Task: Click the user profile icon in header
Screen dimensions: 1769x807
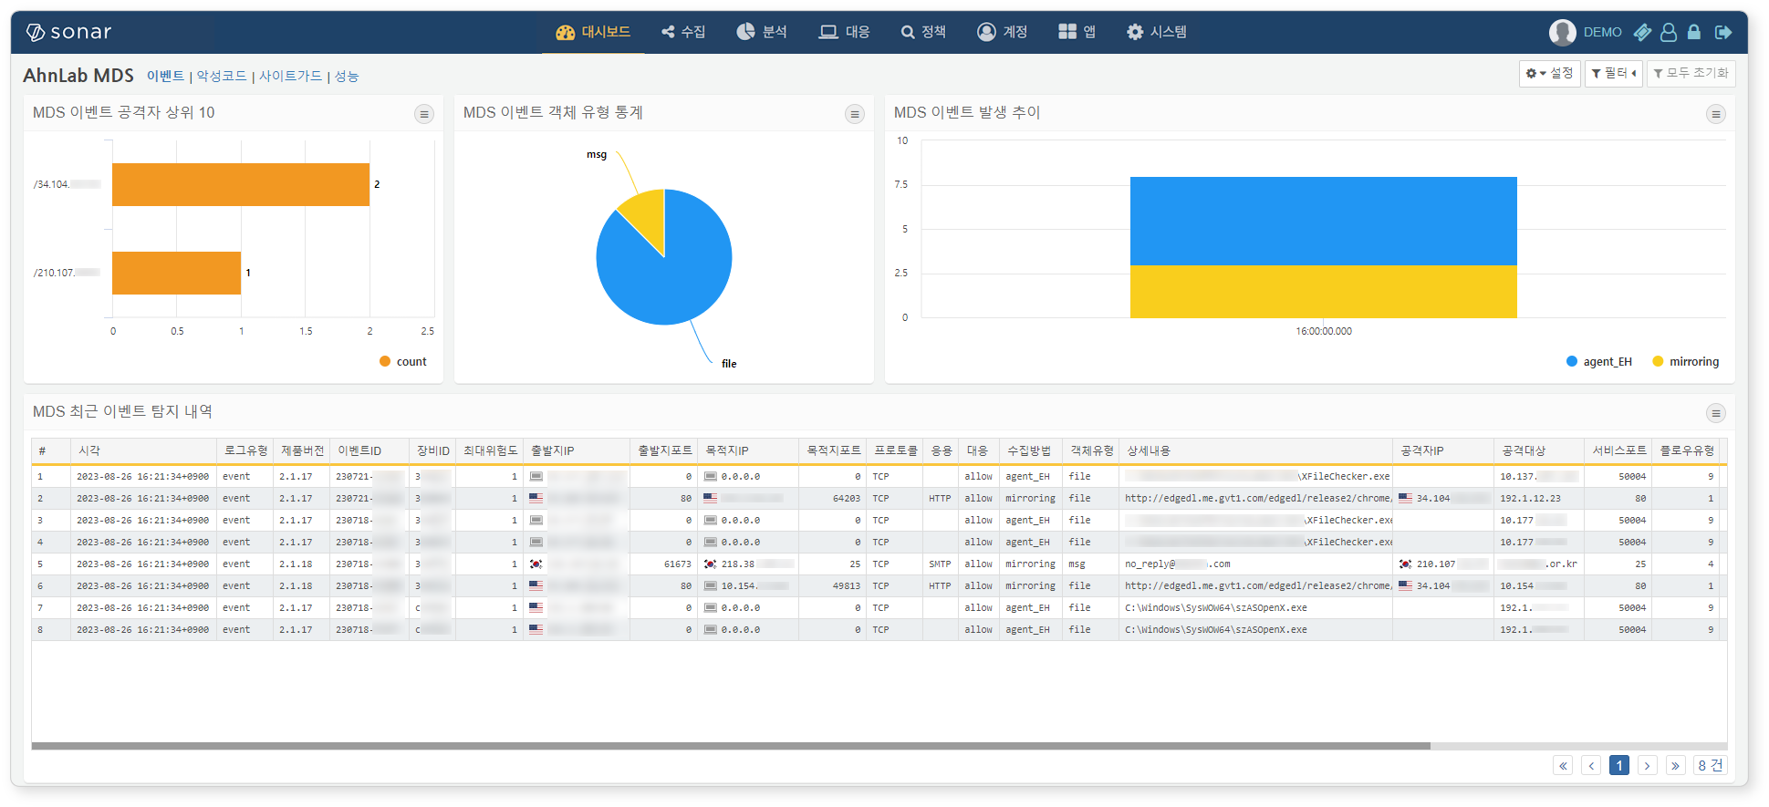Action: point(1669,32)
